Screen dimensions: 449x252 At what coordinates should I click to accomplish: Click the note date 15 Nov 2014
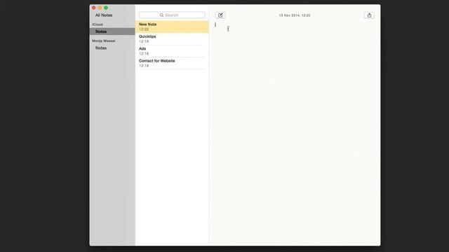295,15
